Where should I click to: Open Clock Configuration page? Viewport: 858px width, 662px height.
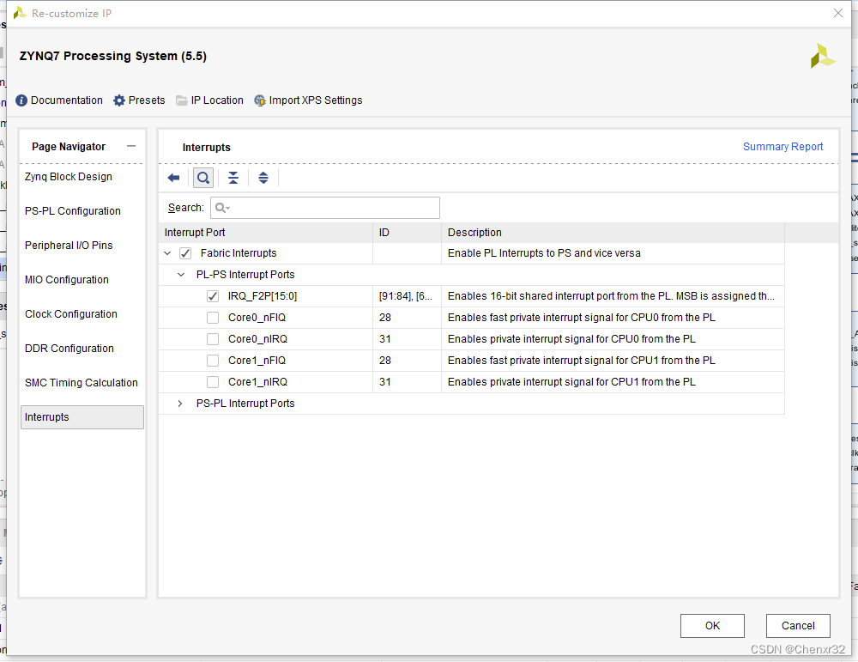[71, 314]
